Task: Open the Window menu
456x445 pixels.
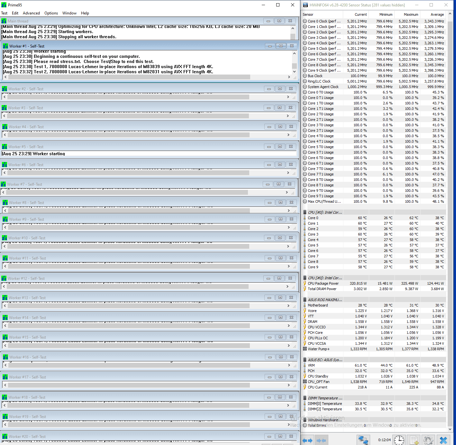Action: [69, 13]
